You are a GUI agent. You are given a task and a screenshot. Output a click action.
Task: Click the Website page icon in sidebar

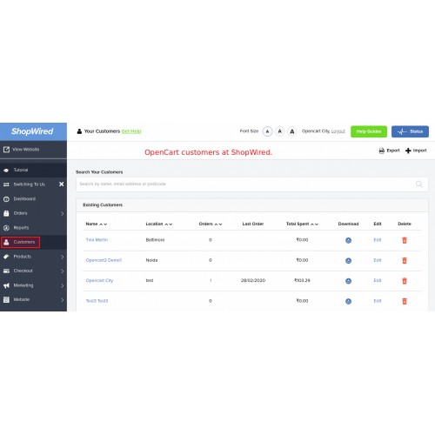point(6,300)
